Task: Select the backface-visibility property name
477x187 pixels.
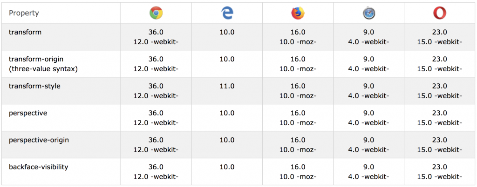Action: [38, 167]
